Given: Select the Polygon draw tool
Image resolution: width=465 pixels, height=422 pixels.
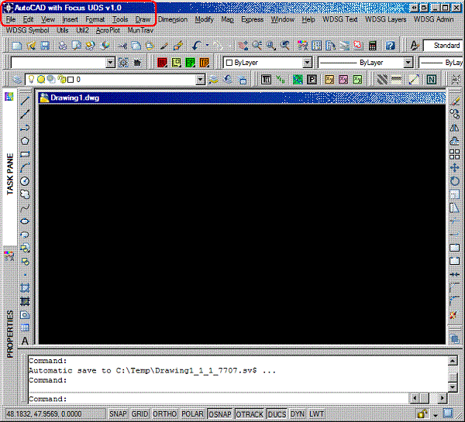Looking at the screenshot, I should coord(25,141).
